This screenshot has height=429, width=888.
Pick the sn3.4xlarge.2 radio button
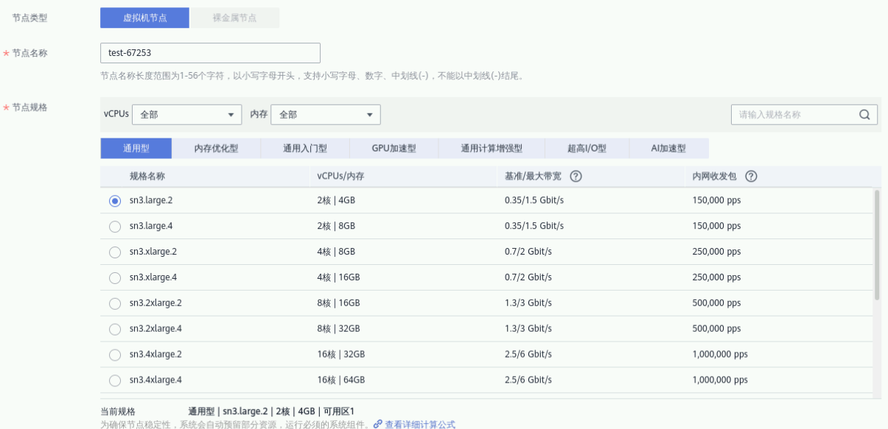(x=115, y=355)
